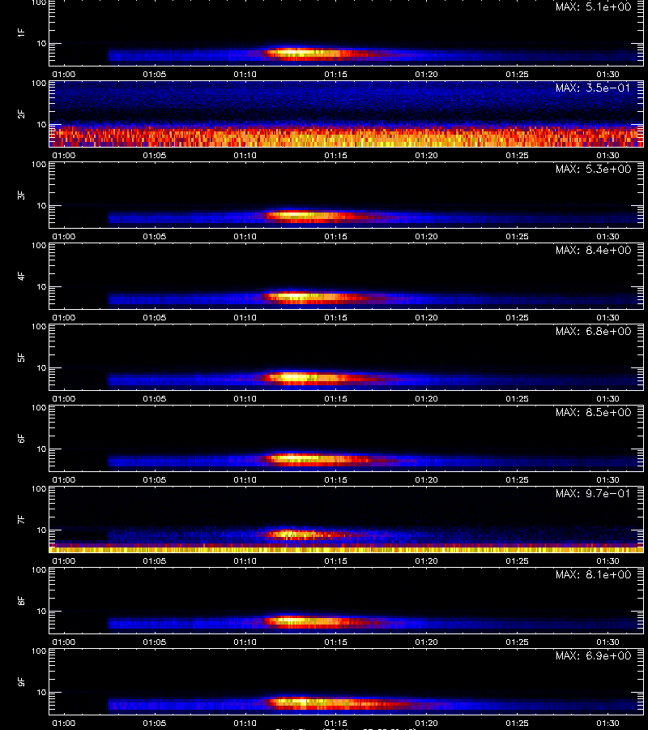Click the 'MAX: 6.9e+00' readout
Image resolution: width=648 pixels, height=730 pixels.
coord(593,655)
